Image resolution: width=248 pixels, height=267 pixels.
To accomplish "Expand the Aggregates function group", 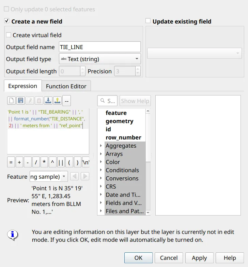I will tap(101, 146).
